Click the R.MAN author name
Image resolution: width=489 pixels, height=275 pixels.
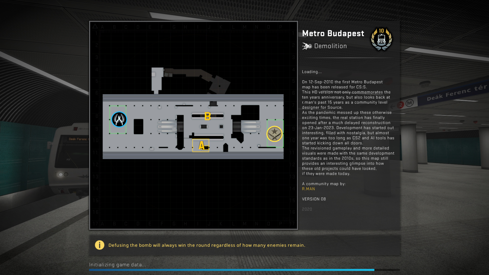(x=308, y=189)
